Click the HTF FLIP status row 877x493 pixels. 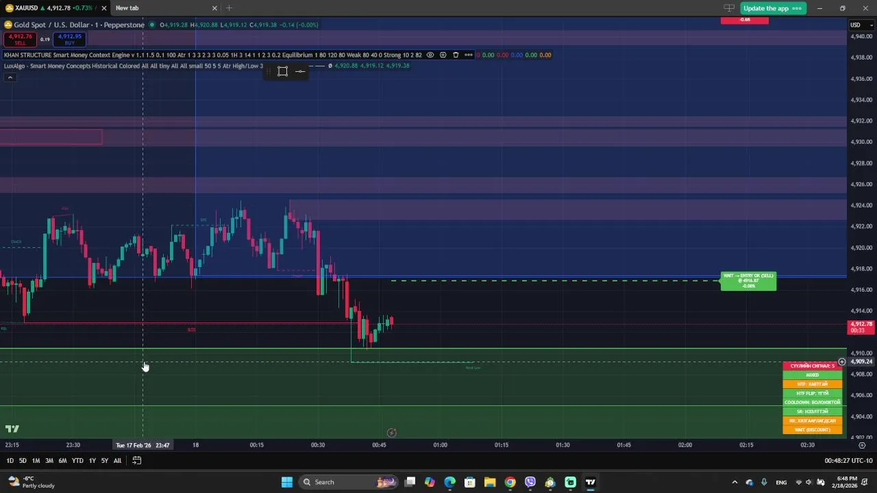pos(813,393)
